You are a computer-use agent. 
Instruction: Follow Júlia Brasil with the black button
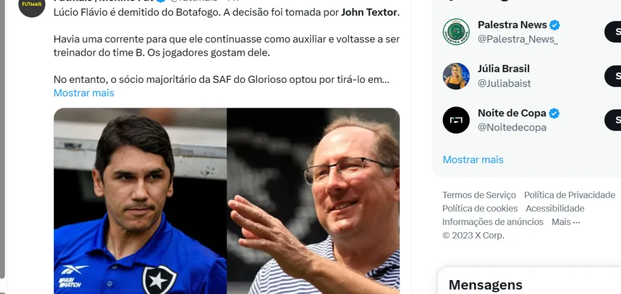pos(613,76)
